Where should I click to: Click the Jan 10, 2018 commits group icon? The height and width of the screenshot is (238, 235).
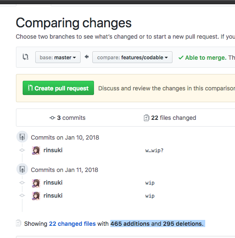point(22,137)
